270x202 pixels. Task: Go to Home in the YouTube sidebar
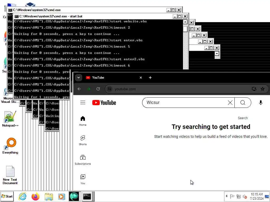point(83,121)
